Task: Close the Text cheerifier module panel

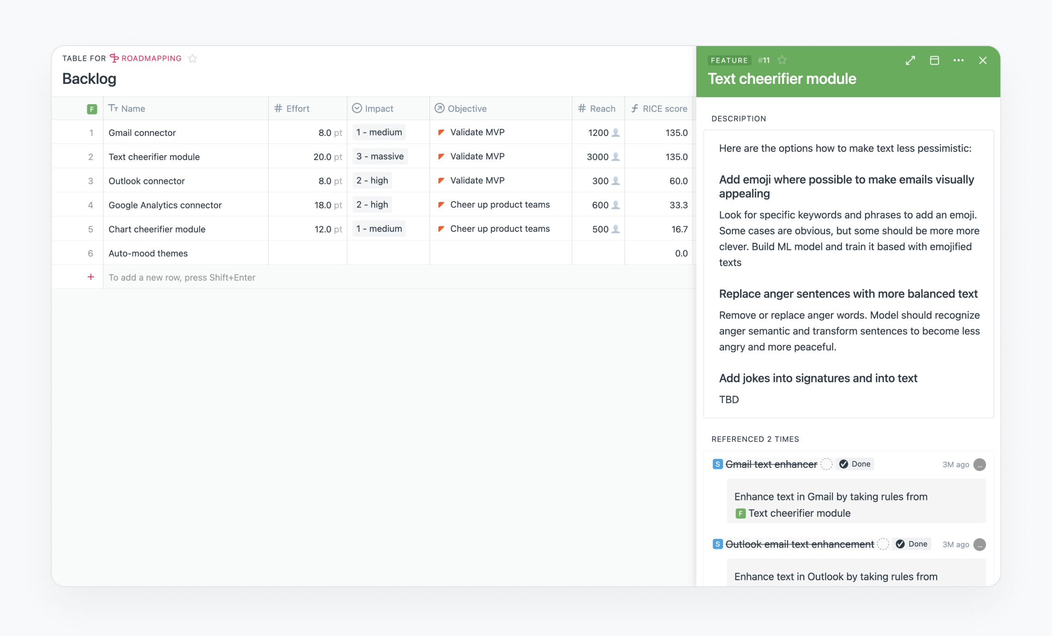Action: click(983, 60)
